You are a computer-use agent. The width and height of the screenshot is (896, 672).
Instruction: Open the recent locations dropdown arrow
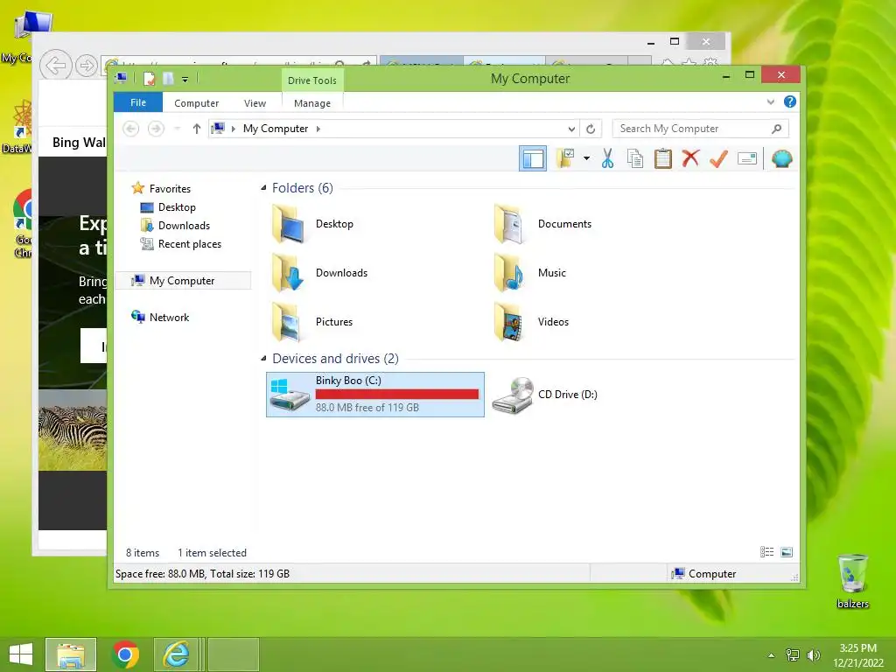coord(177,129)
